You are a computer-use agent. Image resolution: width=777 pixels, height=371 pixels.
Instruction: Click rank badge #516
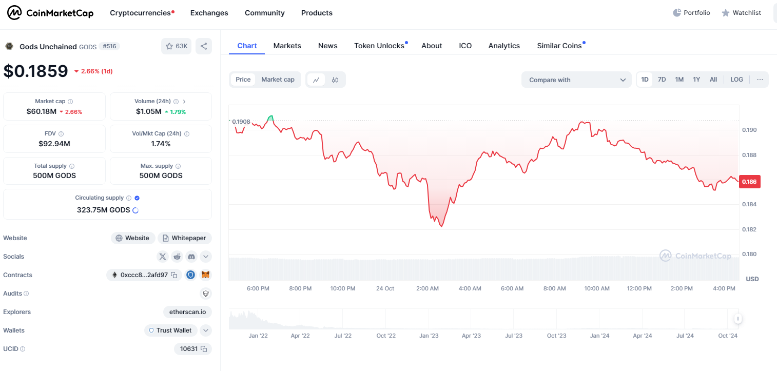tap(109, 46)
